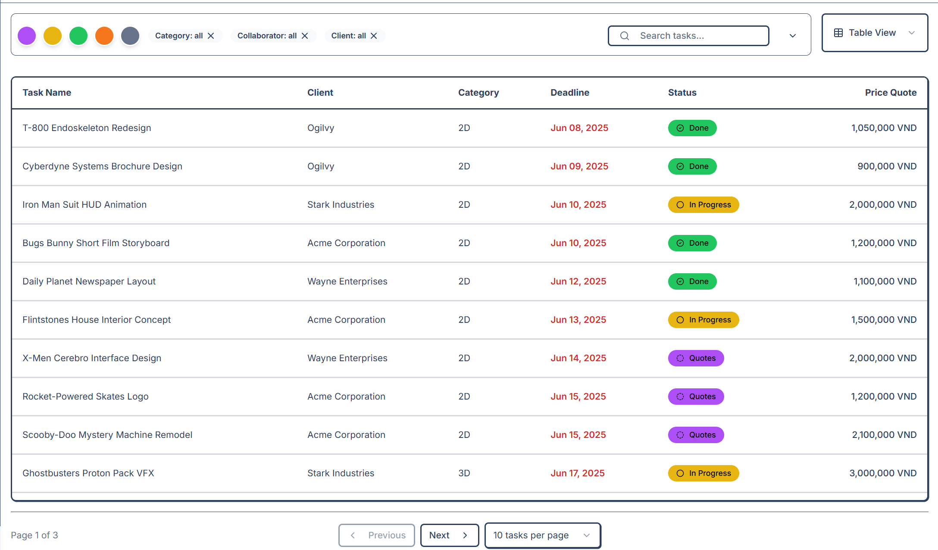This screenshot has height=550, width=938.
Task: Select the 900,000 VND price quote
Action: point(887,166)
